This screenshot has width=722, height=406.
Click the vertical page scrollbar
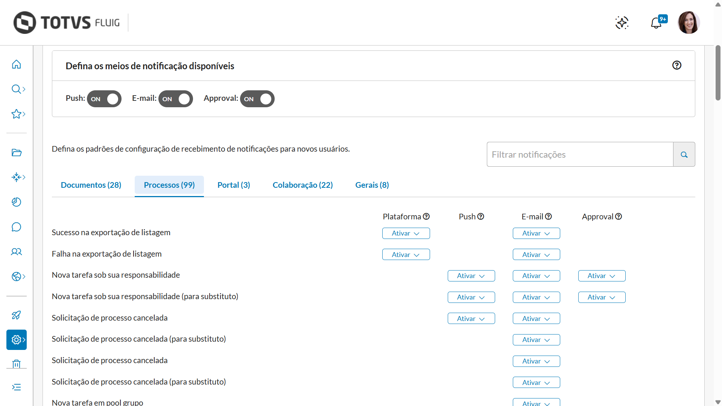point(718,73)
